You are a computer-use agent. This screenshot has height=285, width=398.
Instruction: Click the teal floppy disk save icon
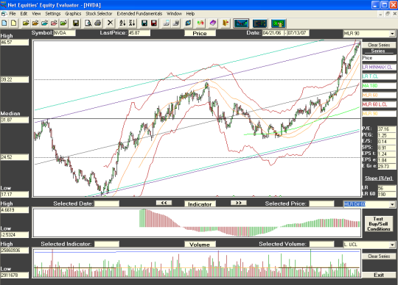[x=144, y=23]
